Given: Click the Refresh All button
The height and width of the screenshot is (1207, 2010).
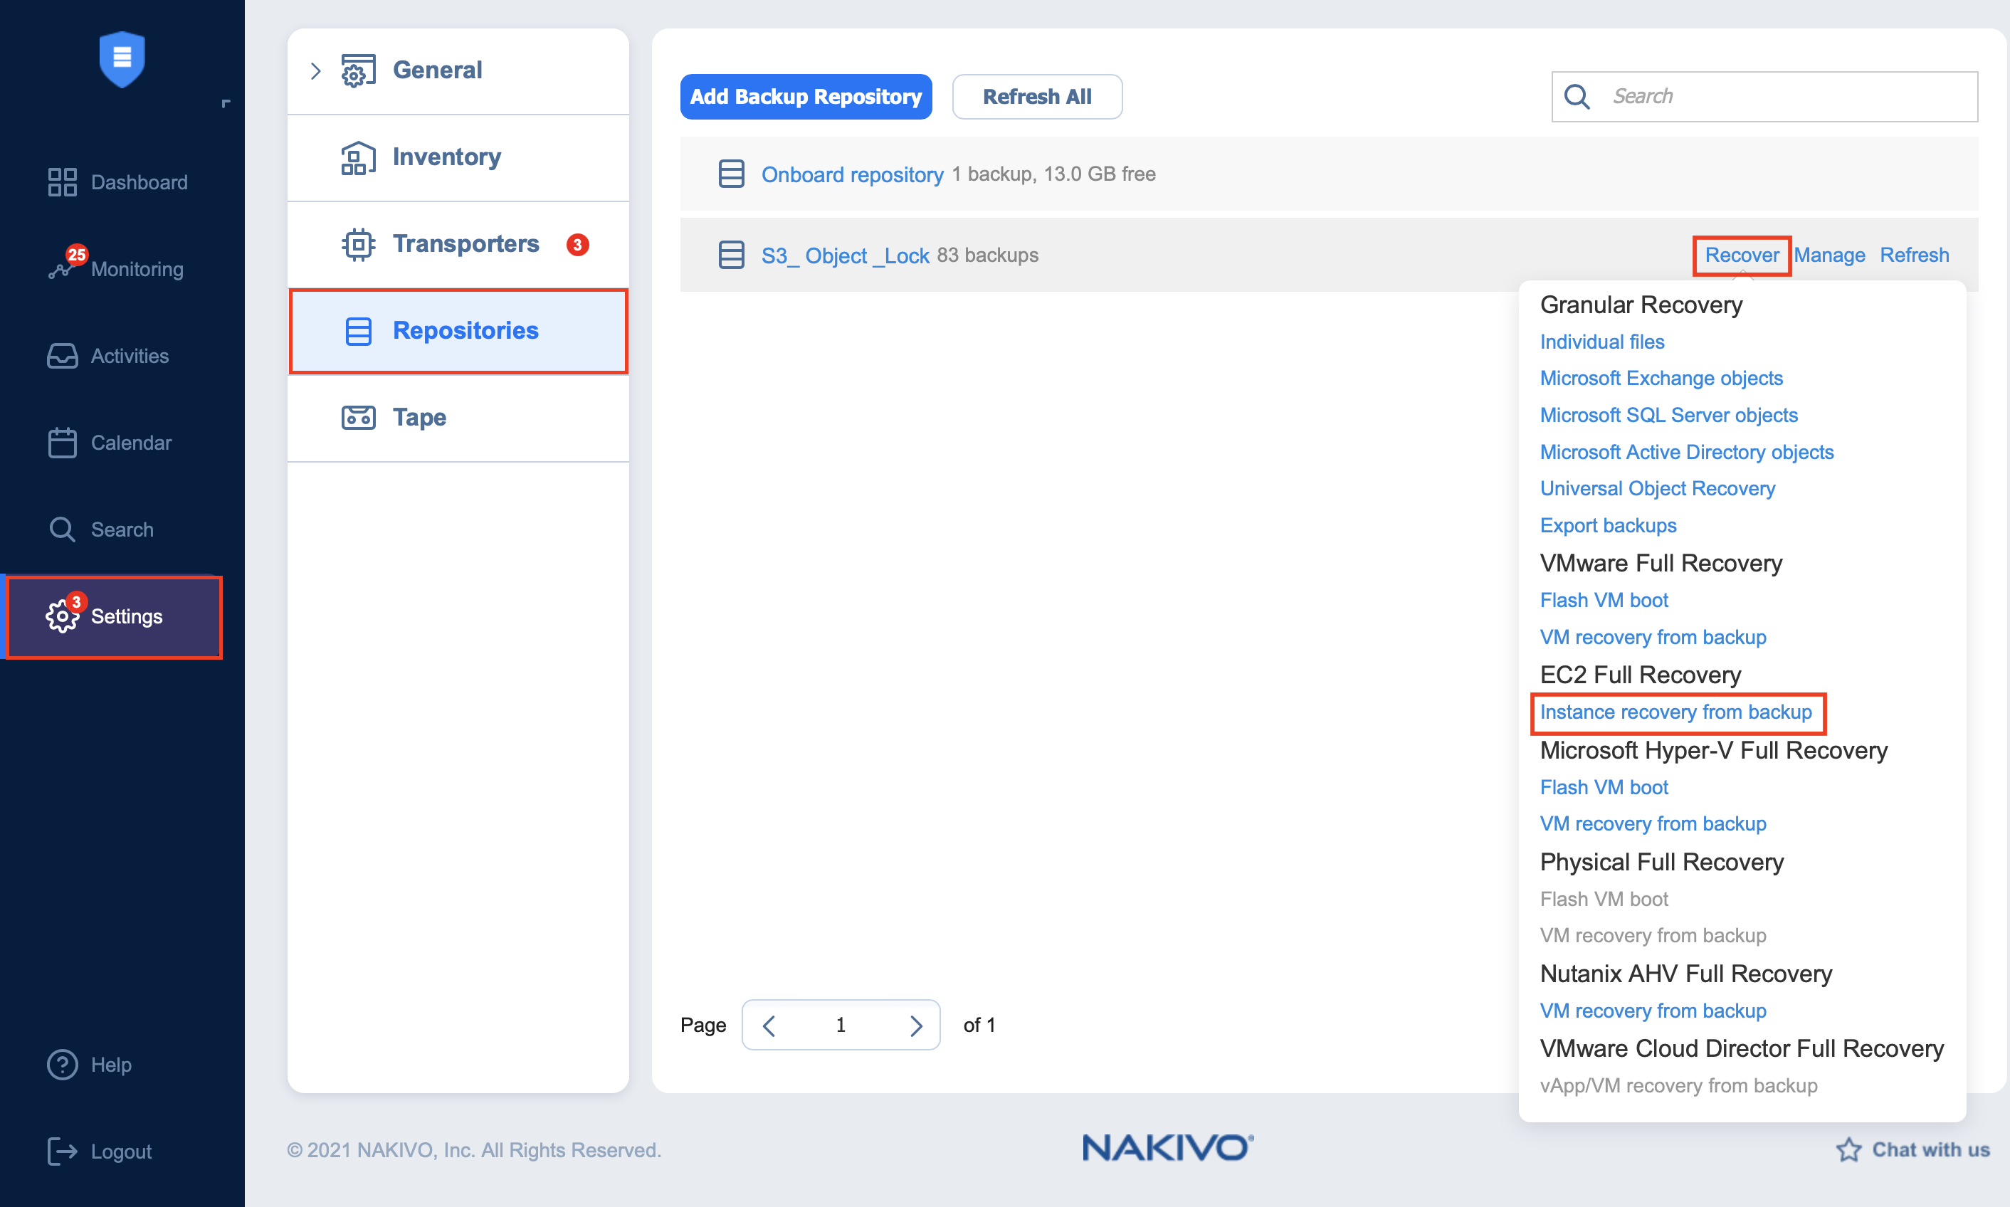Looking at the screenshot, I should 1037,96.
